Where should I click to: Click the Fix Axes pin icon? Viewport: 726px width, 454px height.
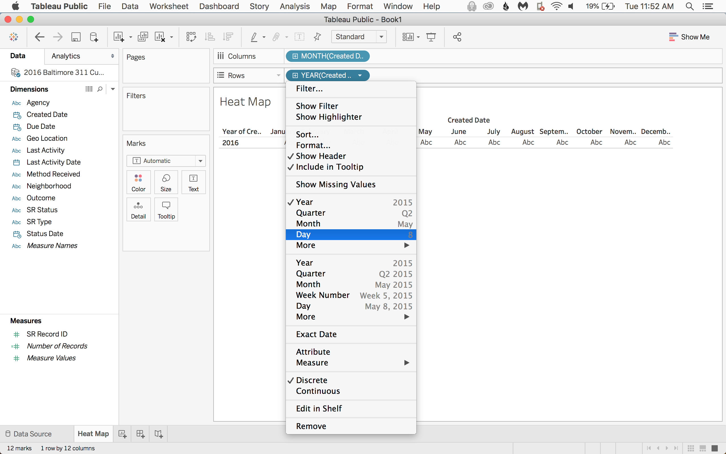tap(317, 37)
